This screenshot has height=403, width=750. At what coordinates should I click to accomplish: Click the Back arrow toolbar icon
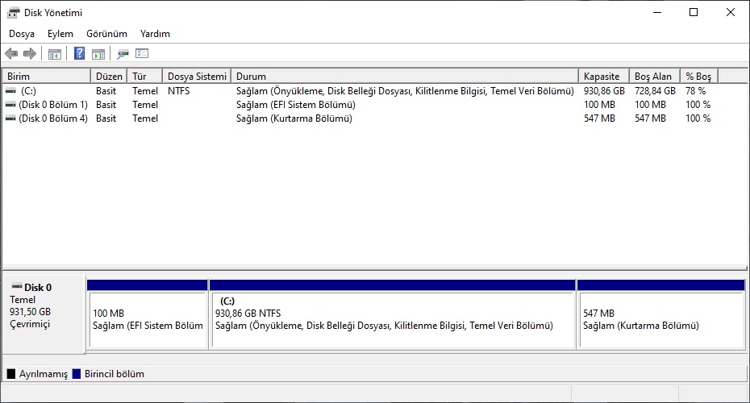click(11, 53)
